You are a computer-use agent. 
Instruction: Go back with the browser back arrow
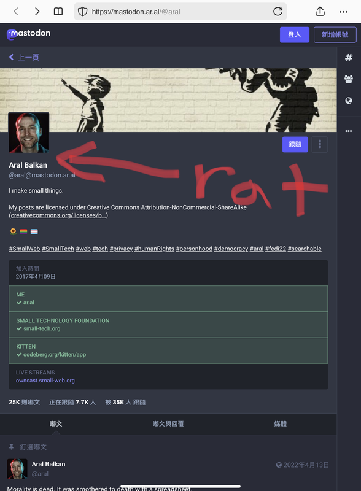16,12
